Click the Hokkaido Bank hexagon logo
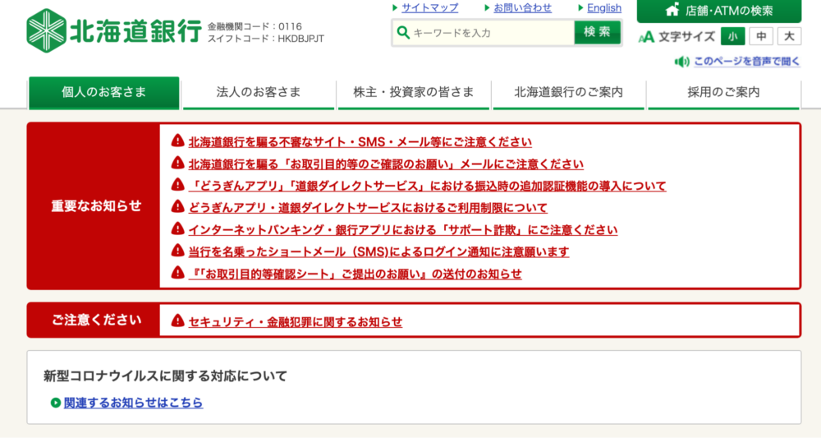 pos(47,31)
